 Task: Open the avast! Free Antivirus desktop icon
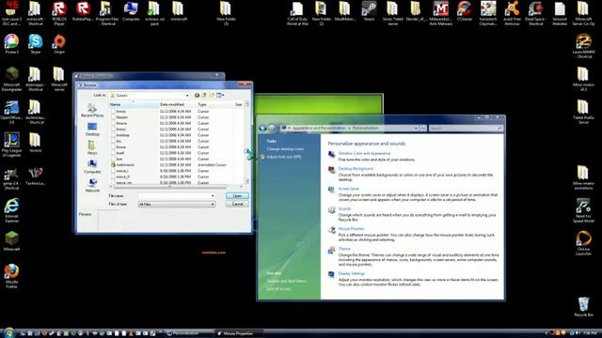click(x=512, y=13)
